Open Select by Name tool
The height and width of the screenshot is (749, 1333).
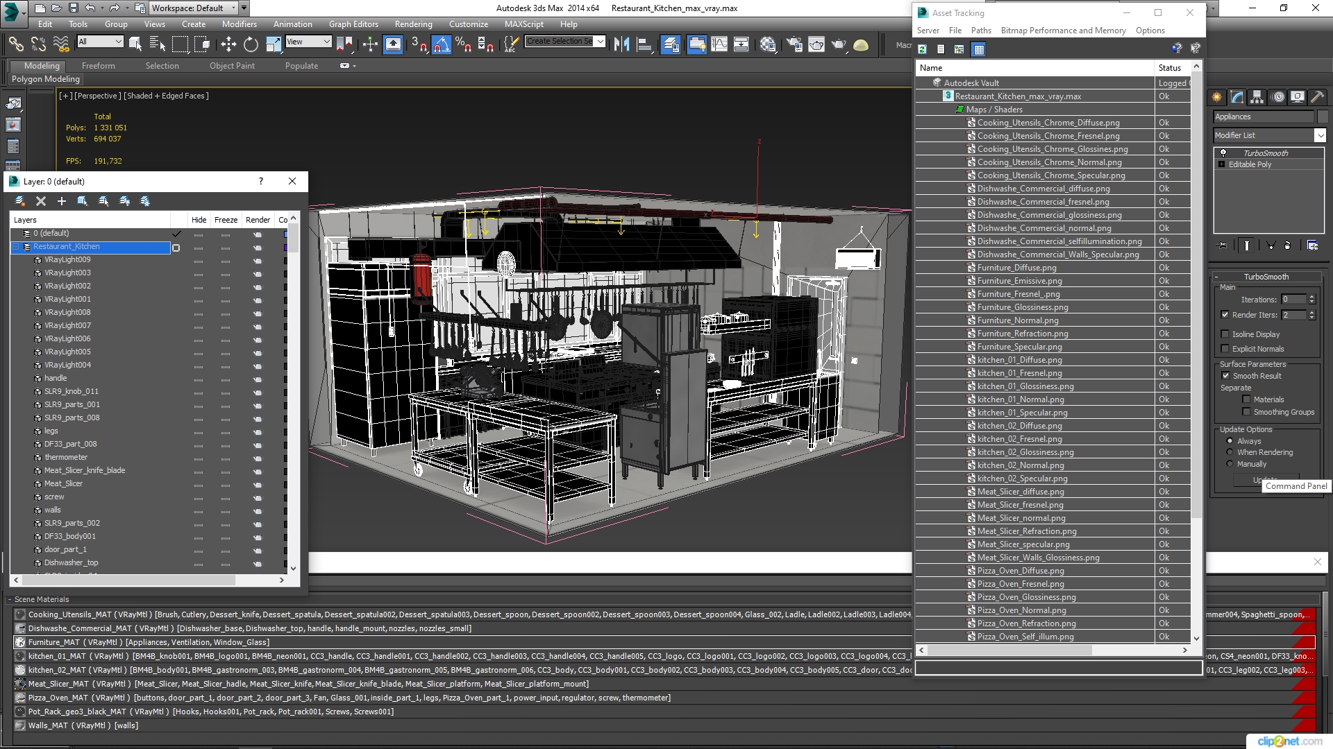click(x=158, y=44)
